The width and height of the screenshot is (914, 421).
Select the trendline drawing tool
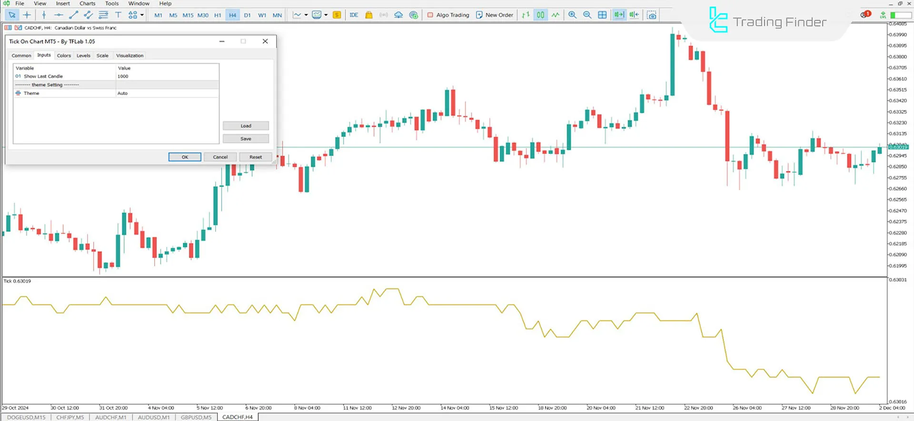coord(73,15)
